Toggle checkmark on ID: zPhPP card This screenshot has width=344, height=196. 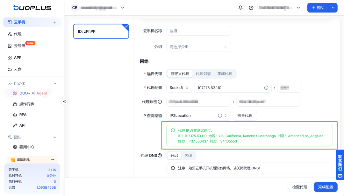126,26
